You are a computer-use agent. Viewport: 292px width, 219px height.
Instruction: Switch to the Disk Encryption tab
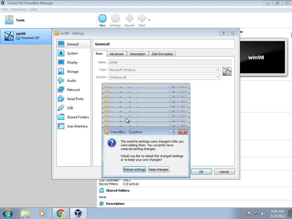(162, 54)
